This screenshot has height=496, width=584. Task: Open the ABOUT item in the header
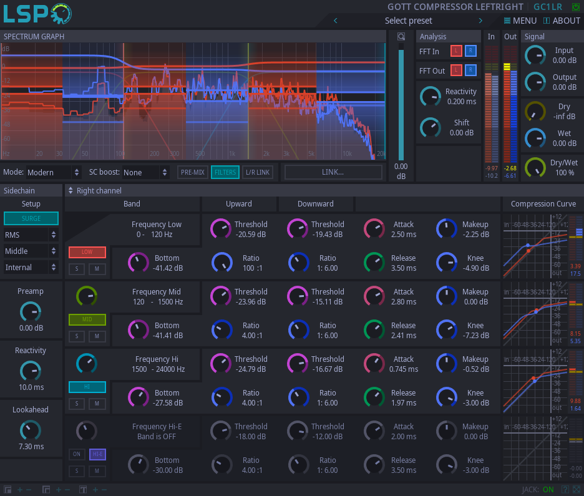562,21
